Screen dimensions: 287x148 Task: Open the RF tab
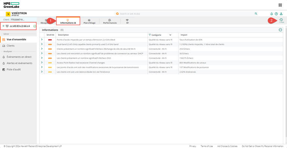point(127,21)
